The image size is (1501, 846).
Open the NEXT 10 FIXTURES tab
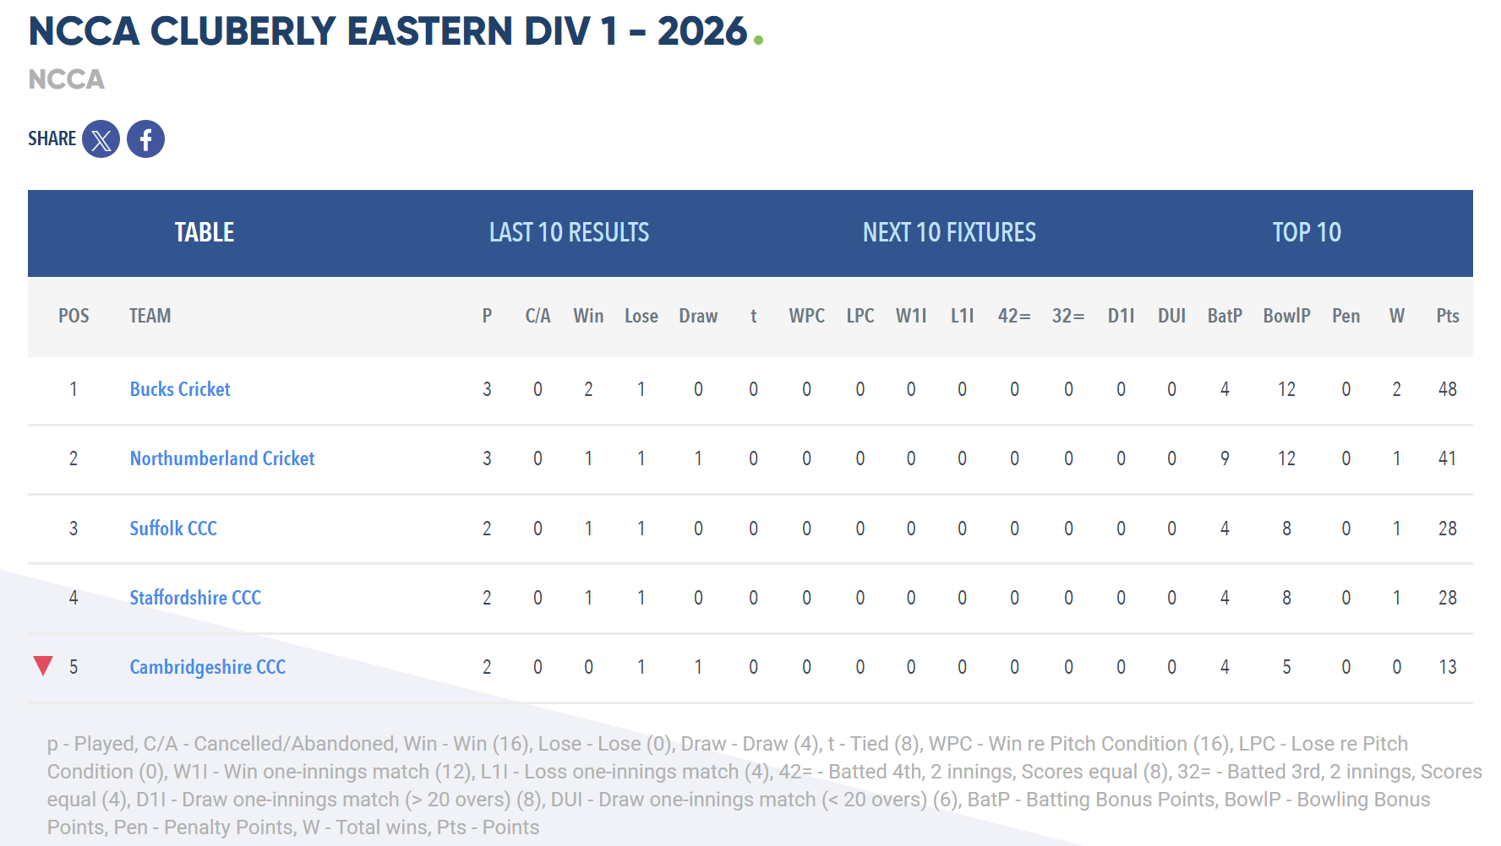tap(949, 233)
